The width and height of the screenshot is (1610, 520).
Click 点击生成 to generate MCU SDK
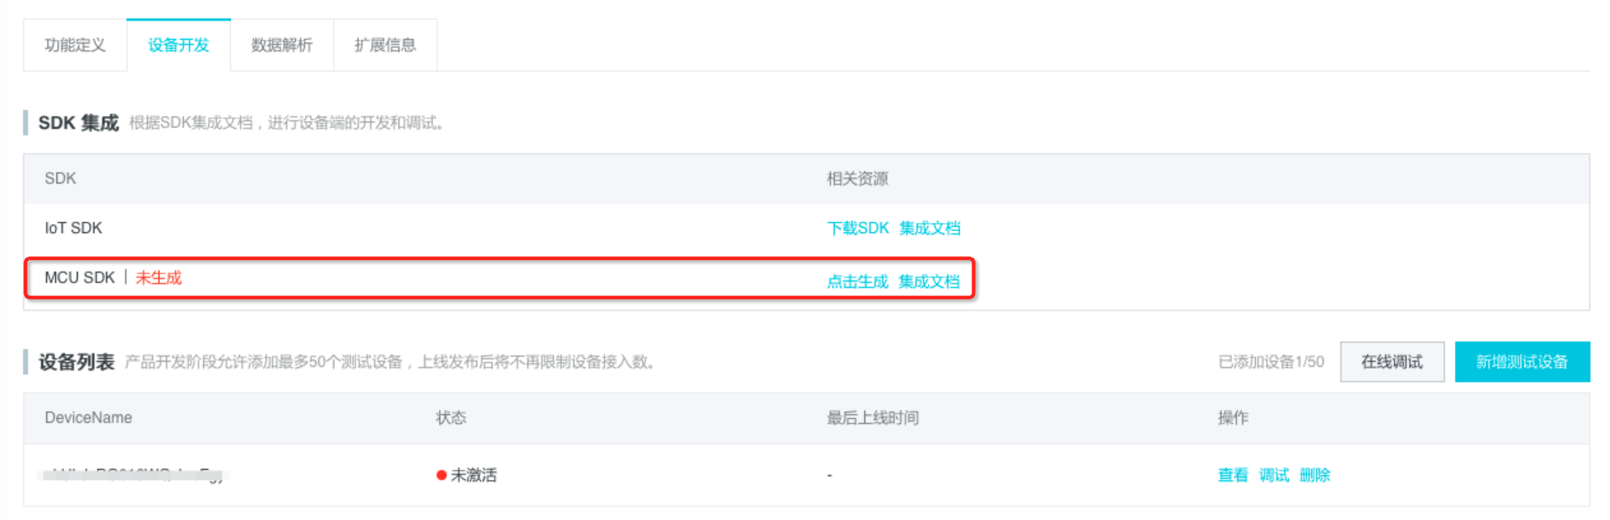pos(857,282)
